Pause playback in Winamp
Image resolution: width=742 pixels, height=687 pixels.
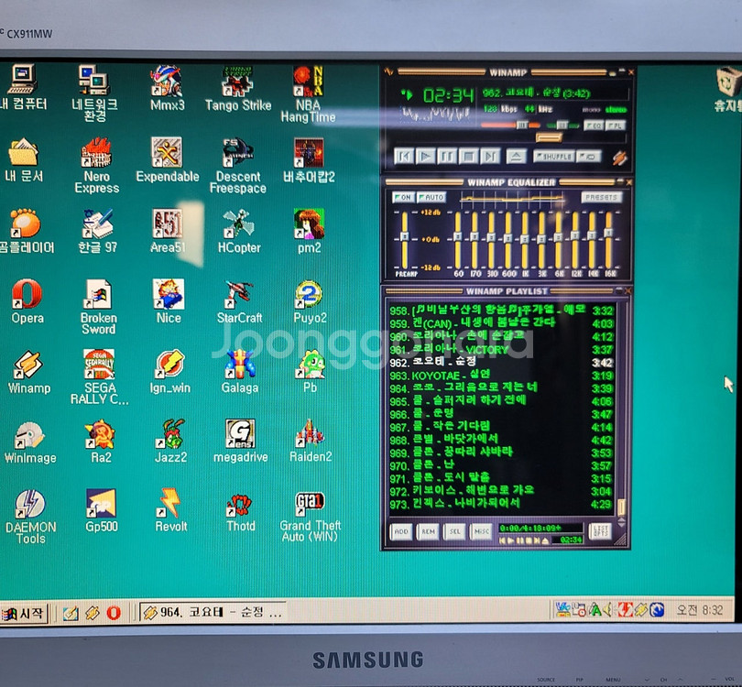(447, 156)
